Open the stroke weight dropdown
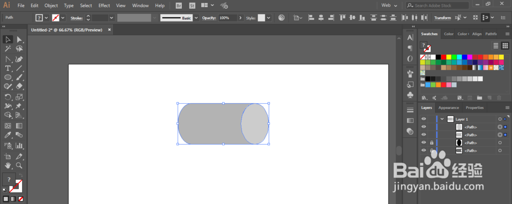This screenshot has height=204, width=512. (111, 18)
